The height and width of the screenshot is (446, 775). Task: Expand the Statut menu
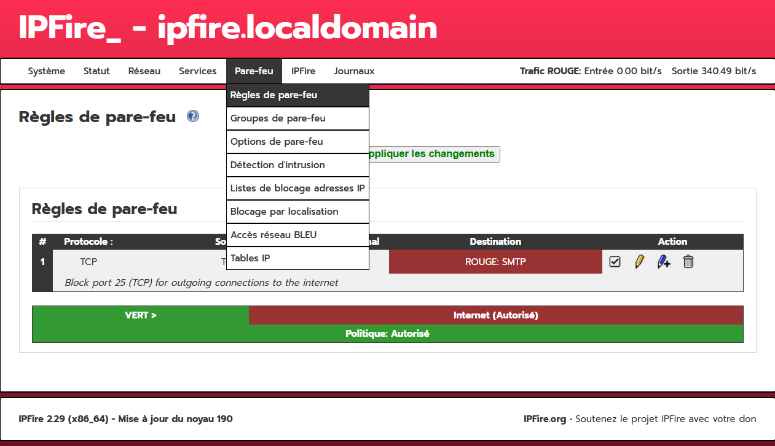click(x=96, y=71)
